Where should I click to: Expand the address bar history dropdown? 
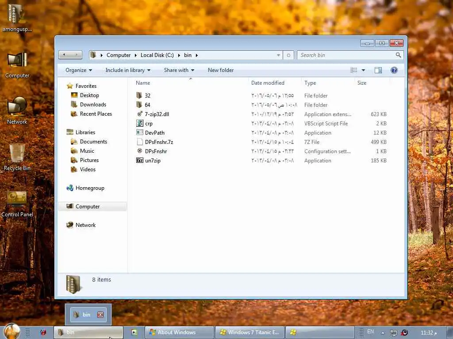coord(278,55)
